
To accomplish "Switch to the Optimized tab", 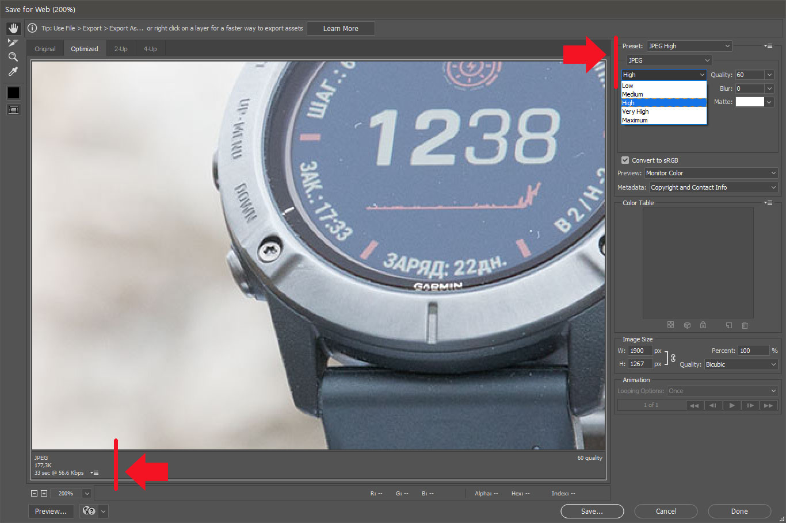I will [85, 49].
